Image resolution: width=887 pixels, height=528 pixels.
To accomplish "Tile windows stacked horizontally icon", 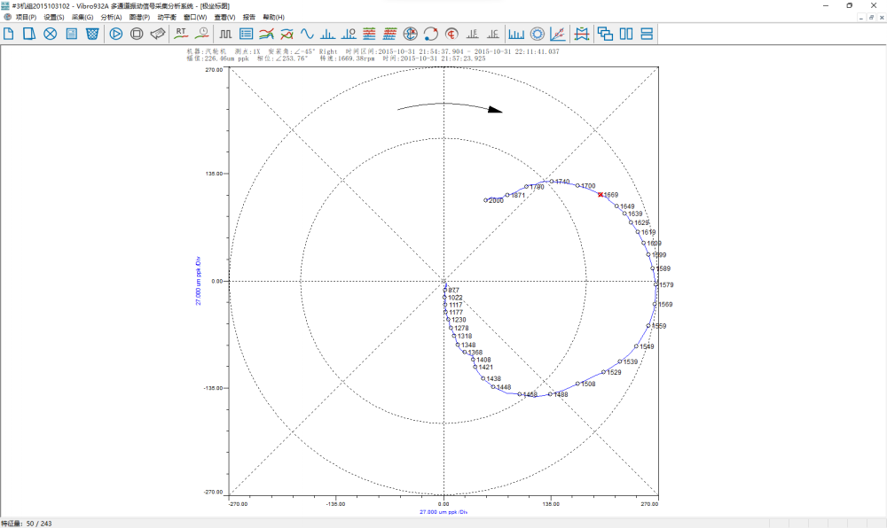I will (x=647, y=34).
